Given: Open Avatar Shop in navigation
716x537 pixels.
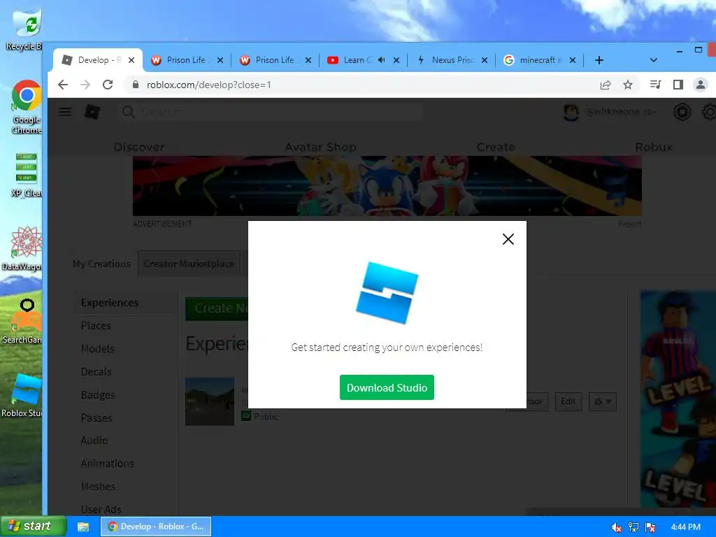Looking at the screenshot, I should click(320, 147).
